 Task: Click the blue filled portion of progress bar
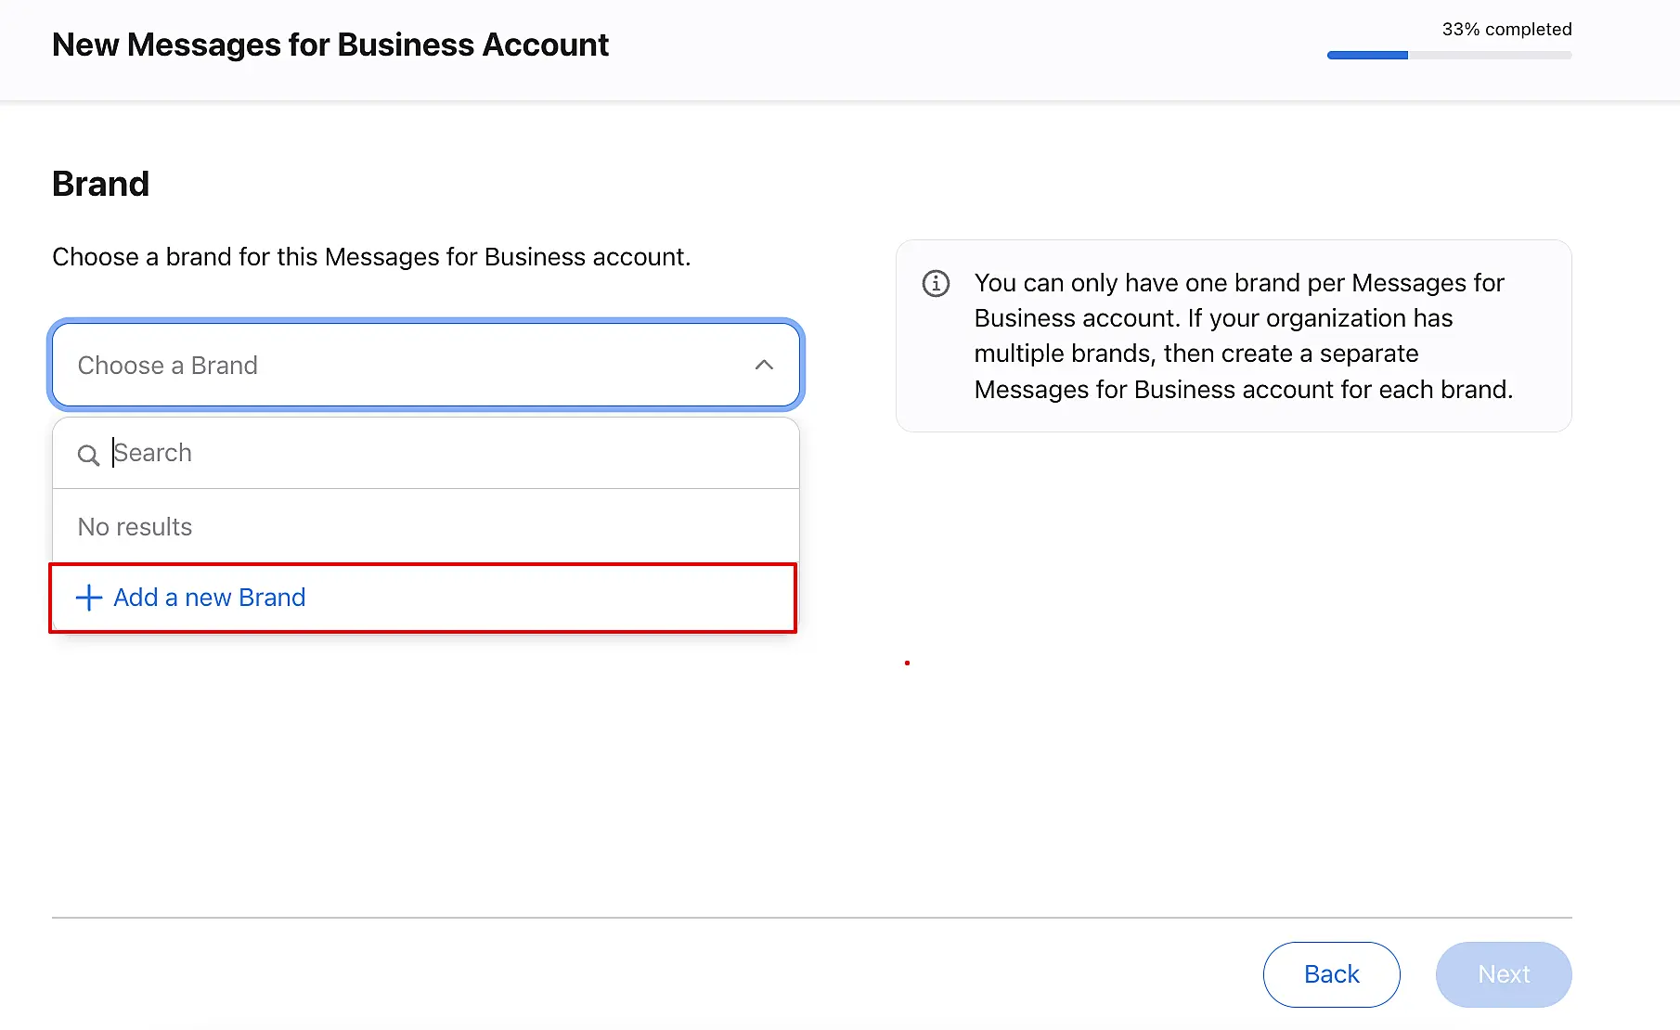1367,56
